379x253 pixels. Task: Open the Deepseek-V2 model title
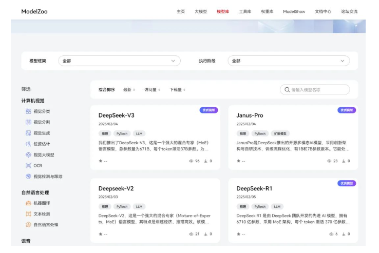tap(116, 188)
